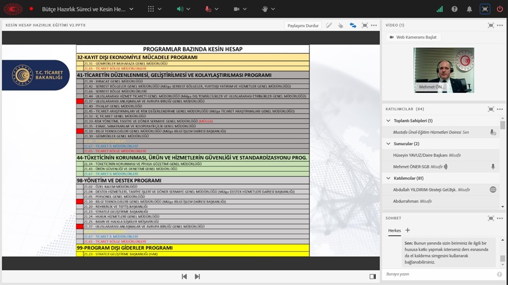The image size is (508, 285).
Task: Toggle full screen mode in the top bar
Action: point(485,9)
